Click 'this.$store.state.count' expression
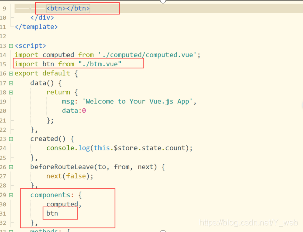303x232 pixels. [x=140, y=148]
